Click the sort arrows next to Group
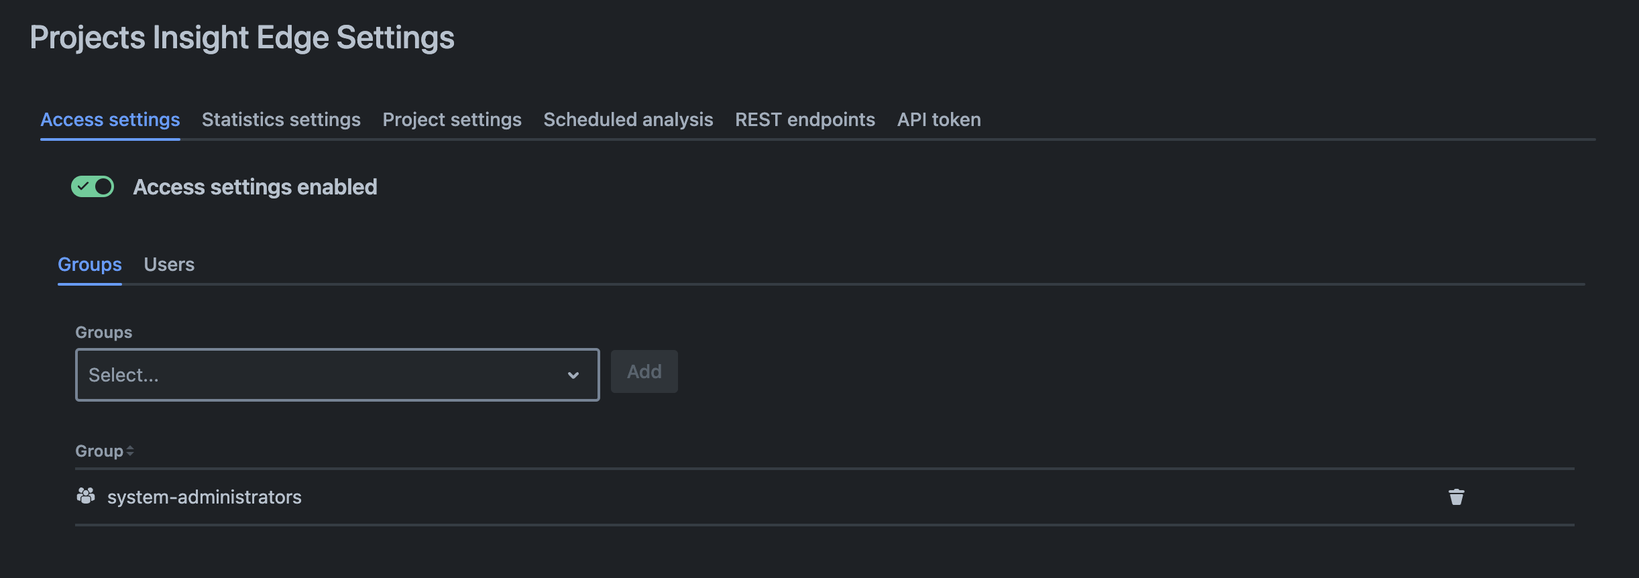Screen dimensions: 1639x578 [x=130, y=451]
